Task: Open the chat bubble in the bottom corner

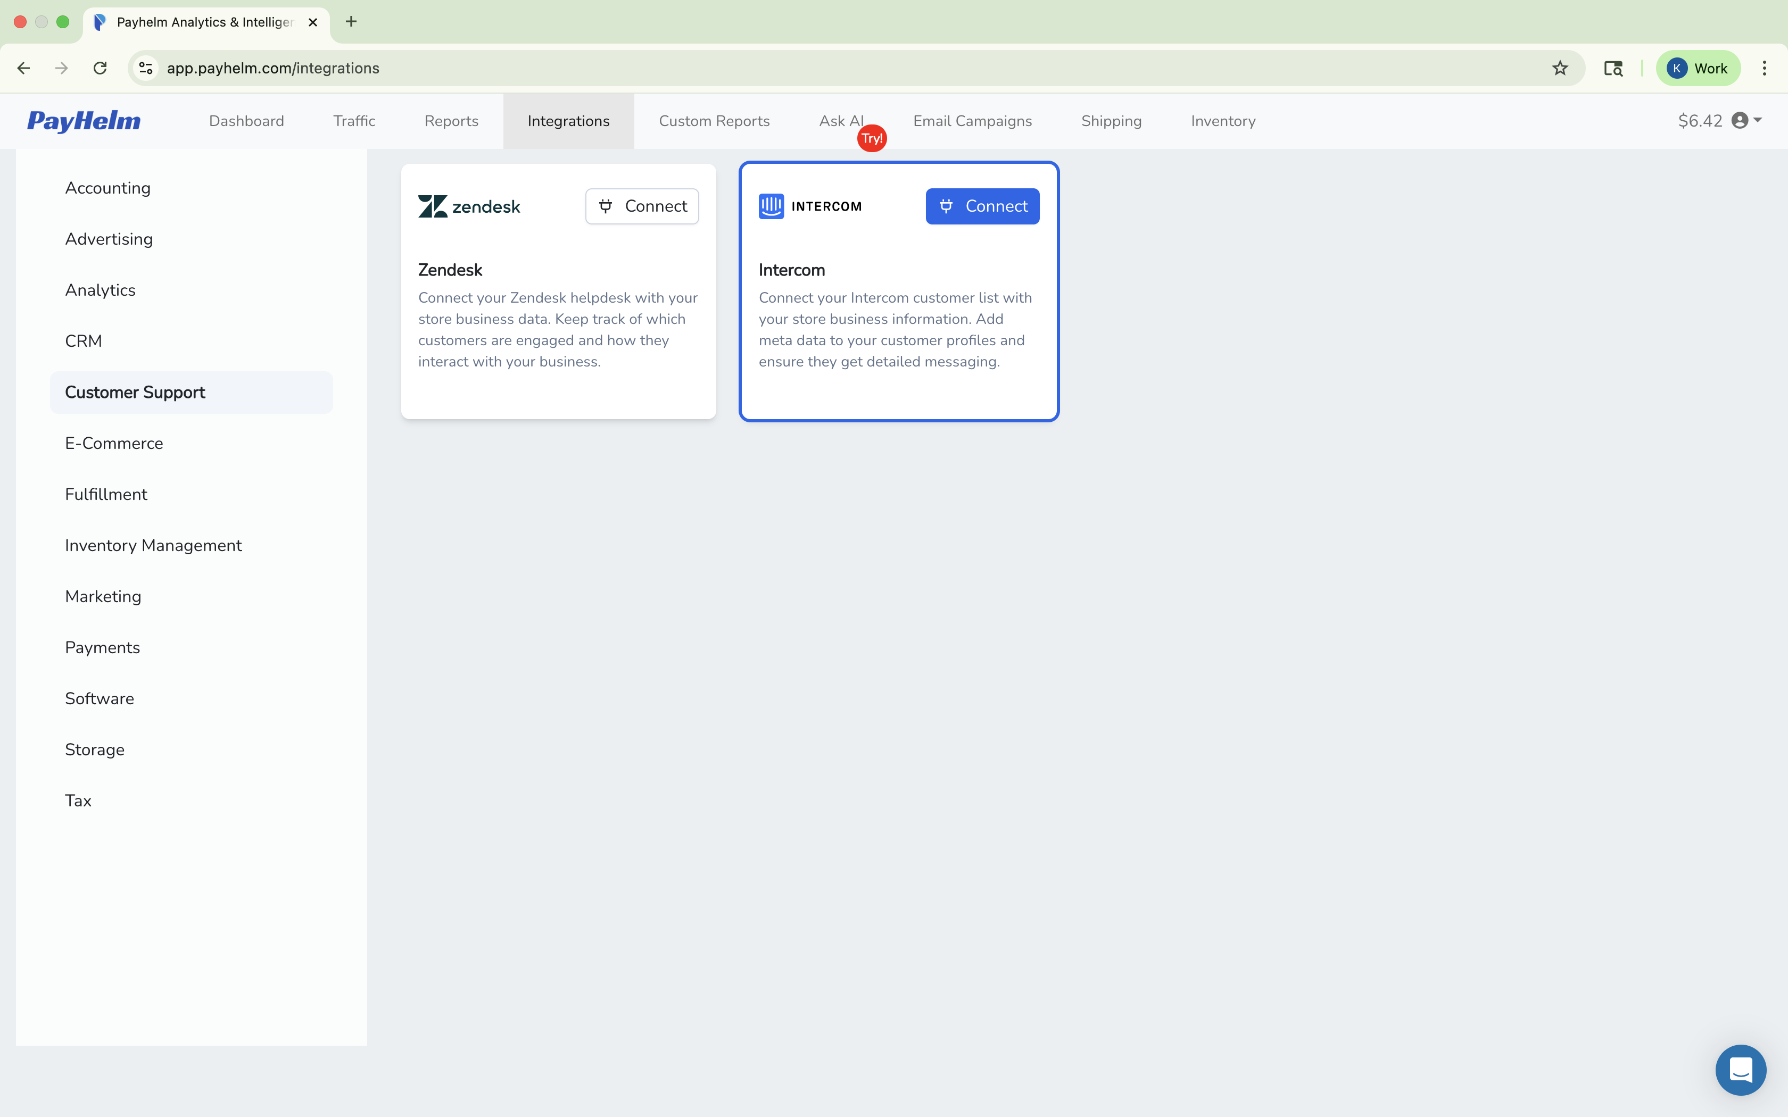Action: pyautogui.click(x=1741, y=1070)
